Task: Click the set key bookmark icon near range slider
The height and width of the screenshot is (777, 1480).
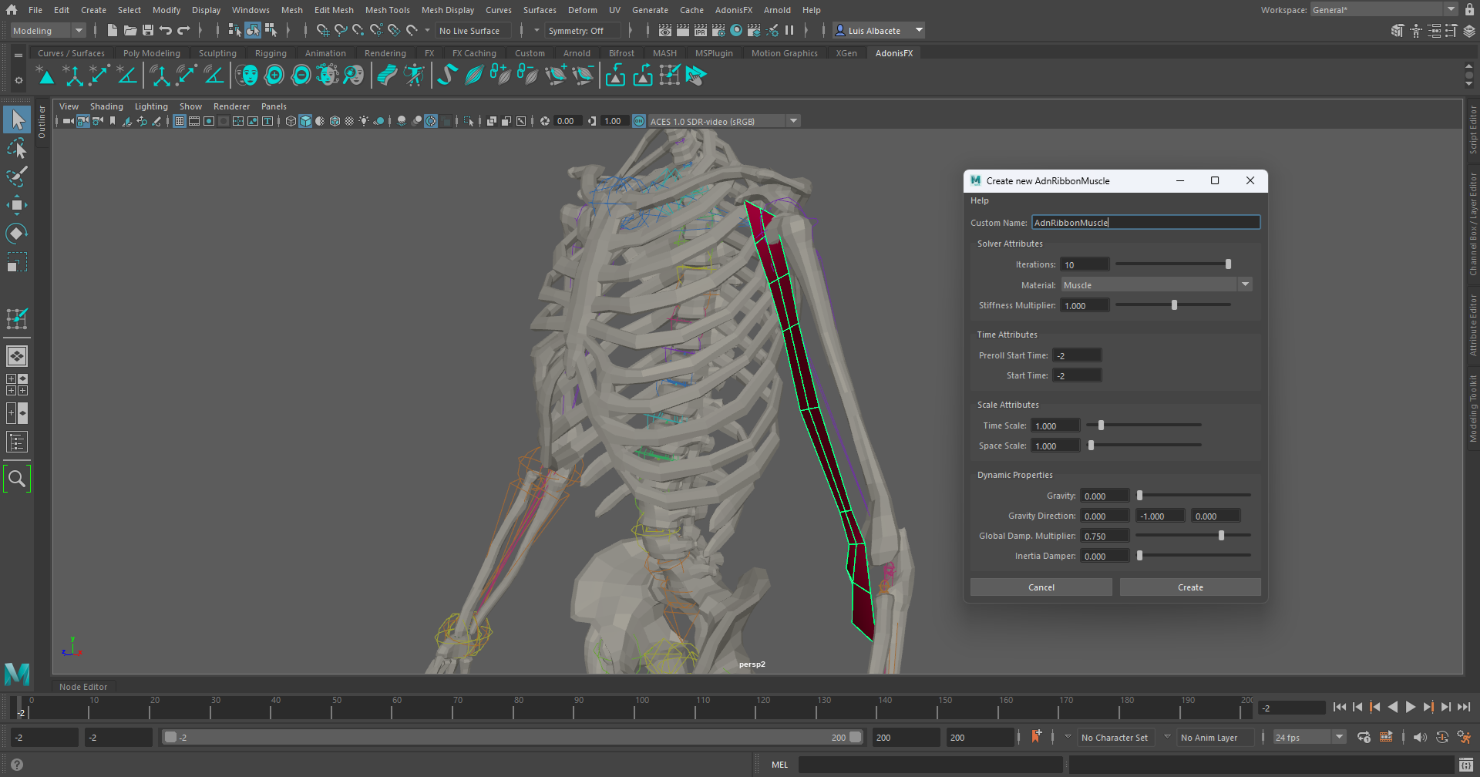Action: tap(1036, 737)
